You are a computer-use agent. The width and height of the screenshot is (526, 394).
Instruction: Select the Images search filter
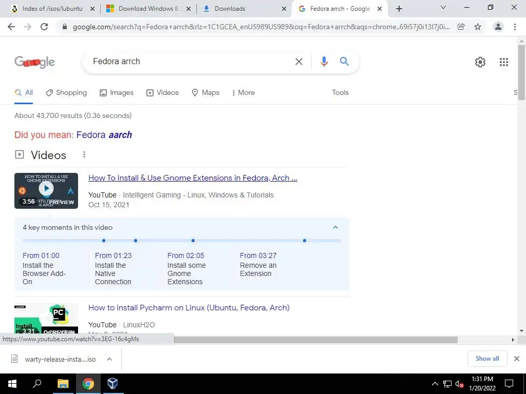point(117,93)
